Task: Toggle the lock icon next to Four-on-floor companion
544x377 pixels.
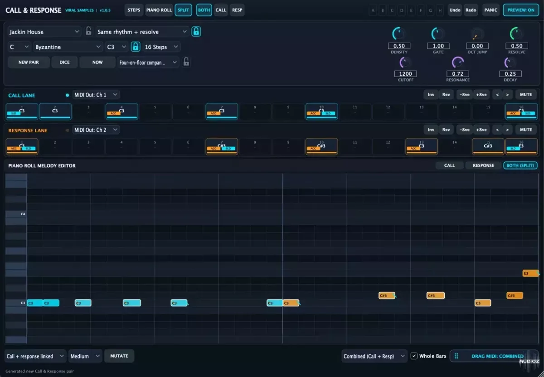Action: click(186, 62)
